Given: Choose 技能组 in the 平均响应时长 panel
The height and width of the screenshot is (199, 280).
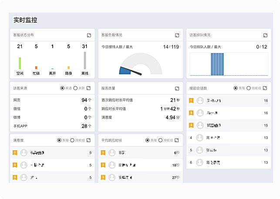Looking at the screenshot, I should coord(160,140).
